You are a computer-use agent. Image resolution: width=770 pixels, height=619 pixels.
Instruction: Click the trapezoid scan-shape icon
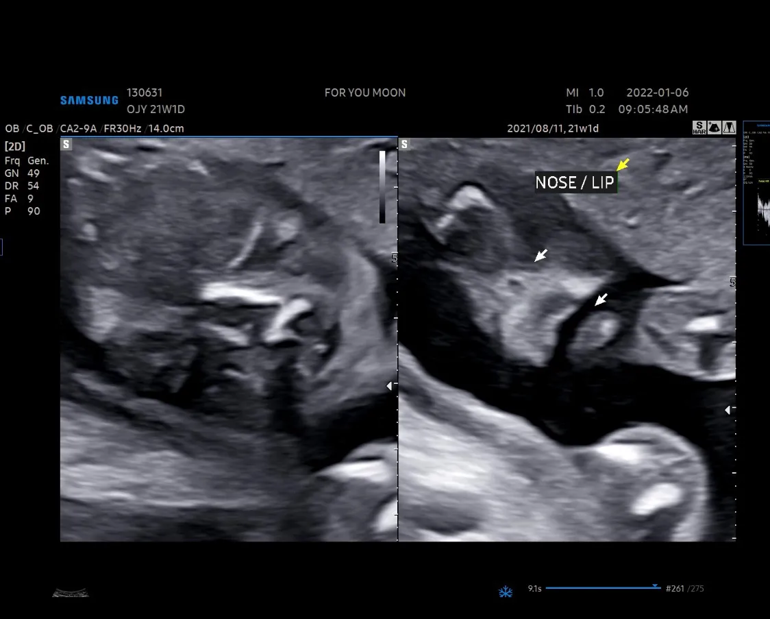pyautogui.click(x=730, y=128)
